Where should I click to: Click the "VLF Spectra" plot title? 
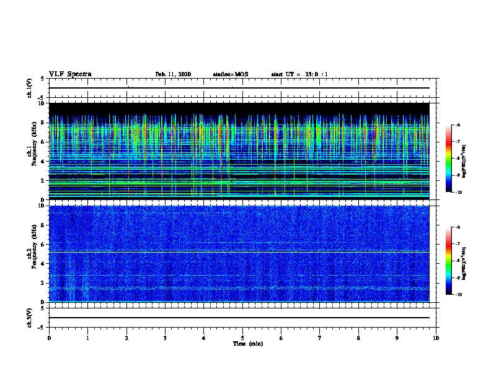[70, 74]
